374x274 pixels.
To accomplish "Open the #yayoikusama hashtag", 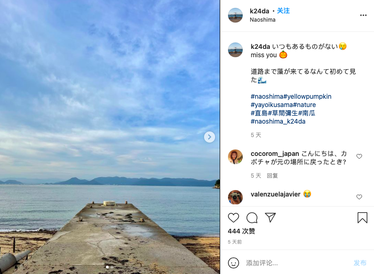I will 272,105.
